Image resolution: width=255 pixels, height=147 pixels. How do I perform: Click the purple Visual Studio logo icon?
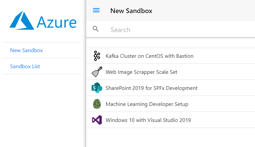(97, 120)
